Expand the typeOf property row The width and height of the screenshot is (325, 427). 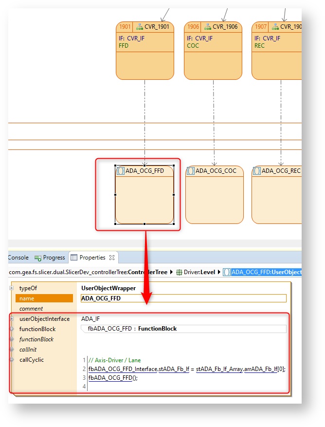12,288
